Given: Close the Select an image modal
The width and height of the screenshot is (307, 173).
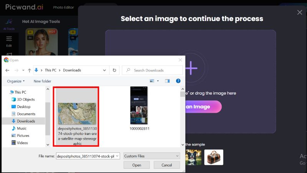Looking at the screenshot, I should click(300, 12).
